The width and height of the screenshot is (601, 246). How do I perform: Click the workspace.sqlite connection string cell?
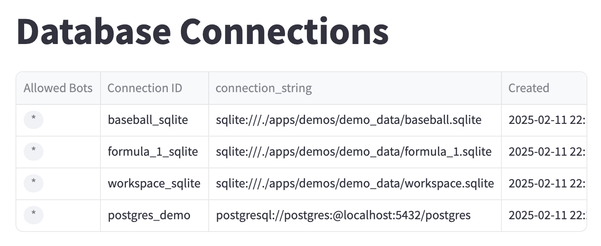[355, 183]
